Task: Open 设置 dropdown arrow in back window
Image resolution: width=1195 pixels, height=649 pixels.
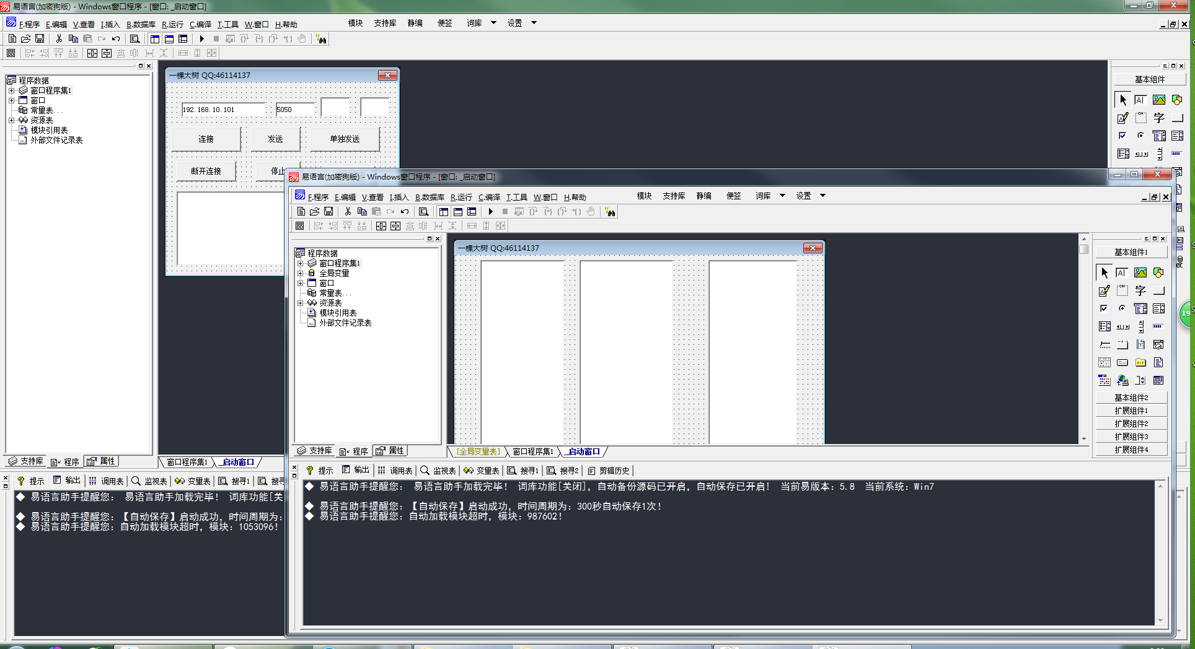Action: pos(534,23)
